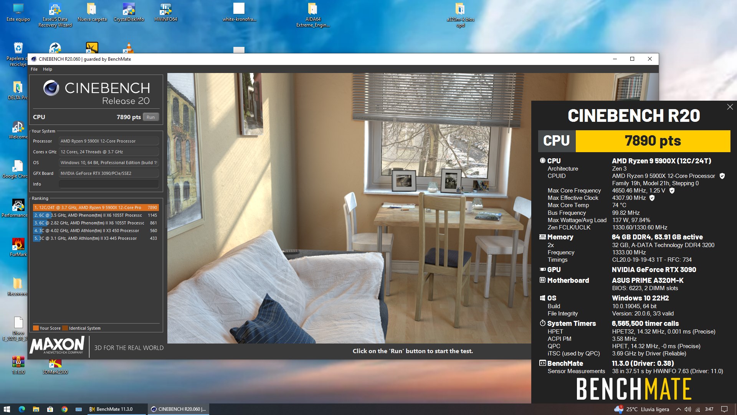
Task: Click Max Core Frequency shield icon
Action: pyautogui.click(x=672, y=191)
